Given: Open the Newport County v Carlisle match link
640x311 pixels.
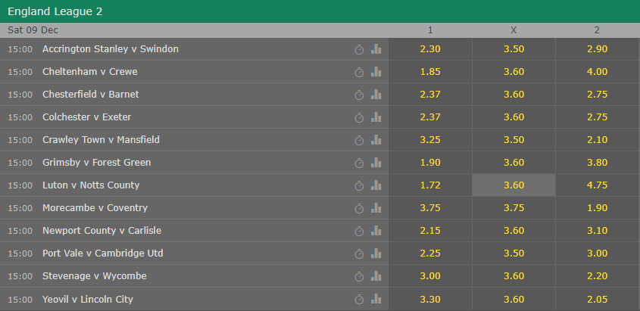Looking at the screenshot, I should point(101,231).
